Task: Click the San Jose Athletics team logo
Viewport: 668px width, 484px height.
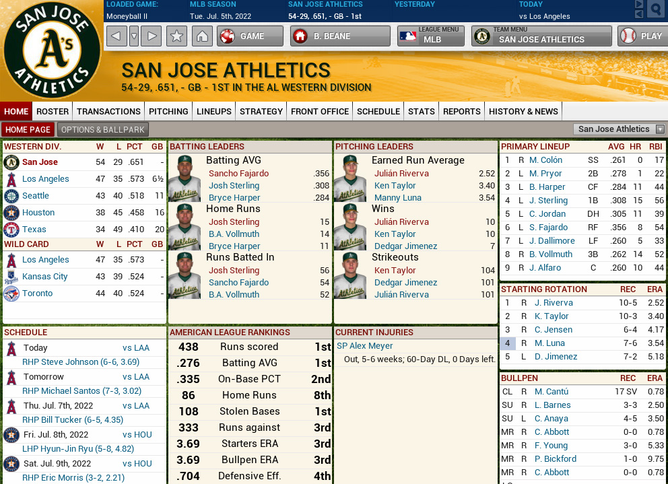Action: tap(51, 50)
